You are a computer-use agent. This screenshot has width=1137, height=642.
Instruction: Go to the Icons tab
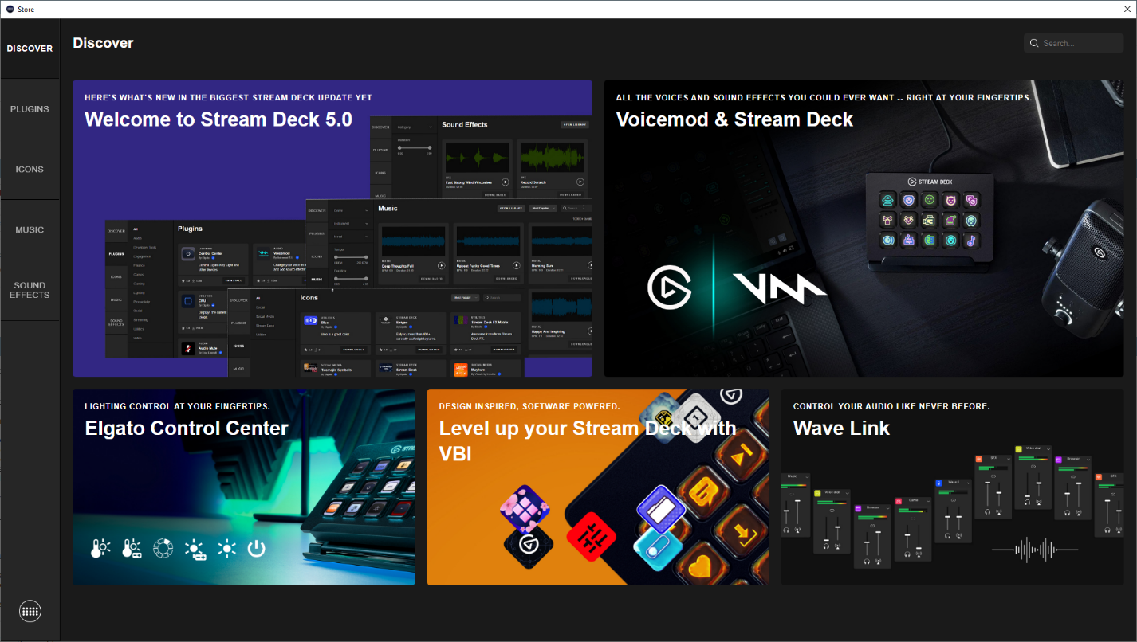(x=30, y=170)
